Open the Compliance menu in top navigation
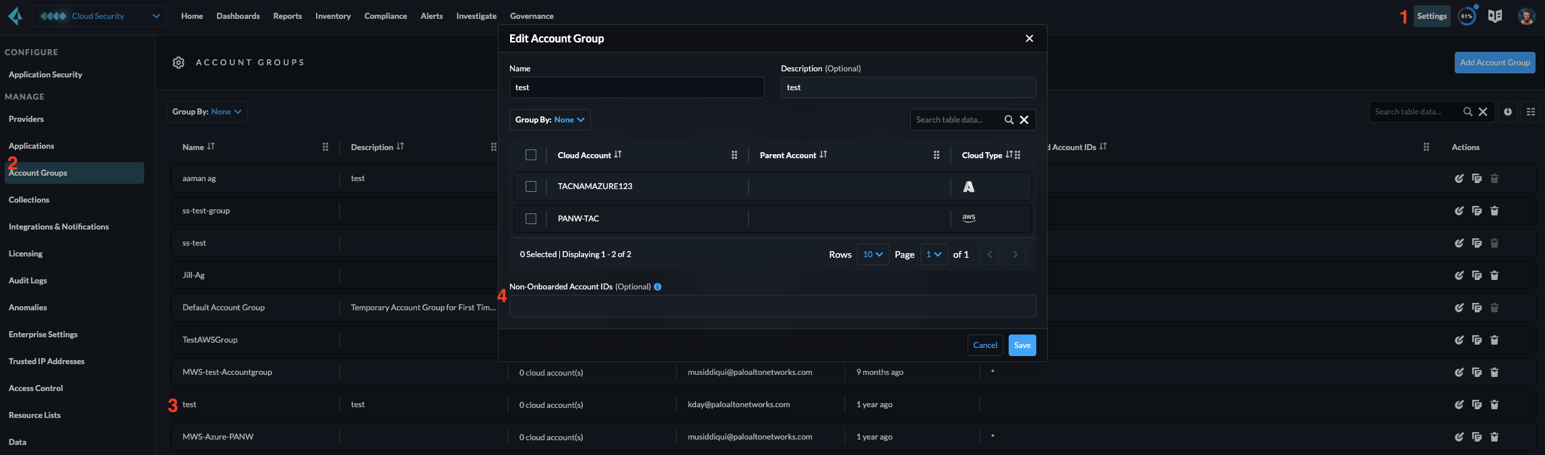Image resolution: width=1545 pixels, height=455 pixels. [x=385, y=16]
